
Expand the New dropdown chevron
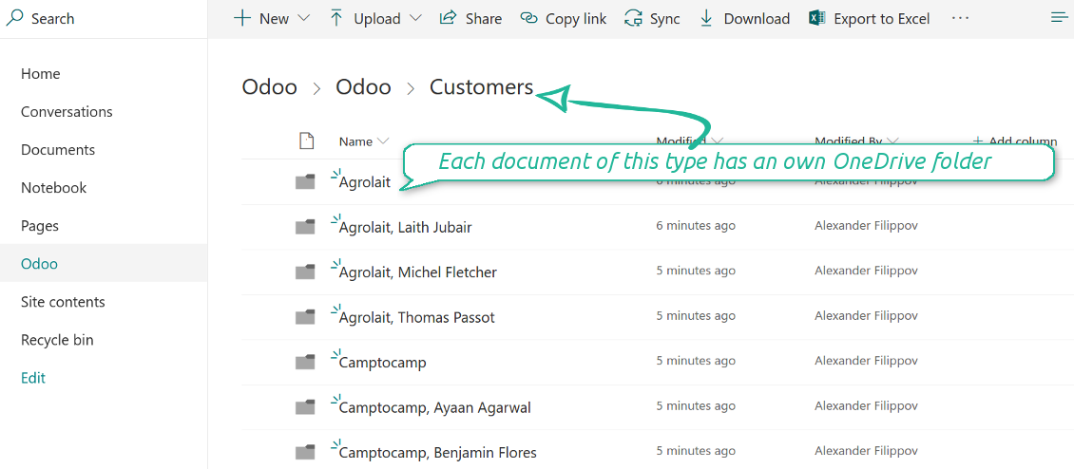(303, 18)
